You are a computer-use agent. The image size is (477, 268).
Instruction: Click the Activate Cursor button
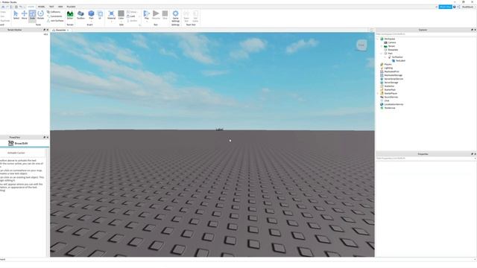click(x=16, y=153)
